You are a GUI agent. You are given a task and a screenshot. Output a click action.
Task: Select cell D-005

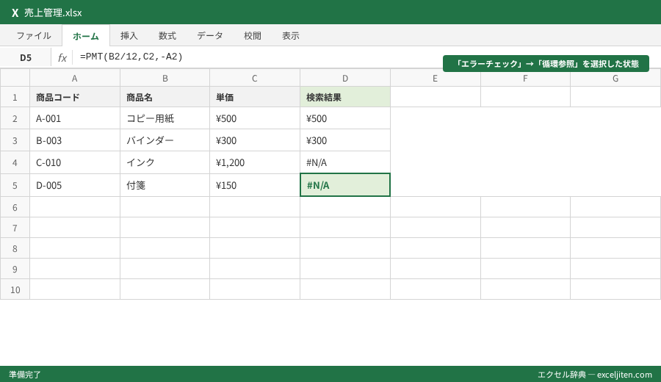tap(75, 185)
